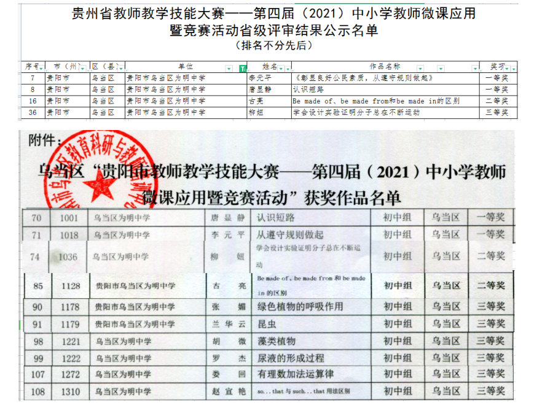
Task: Click code 1178 cell
Action: [x=70, y=307]
